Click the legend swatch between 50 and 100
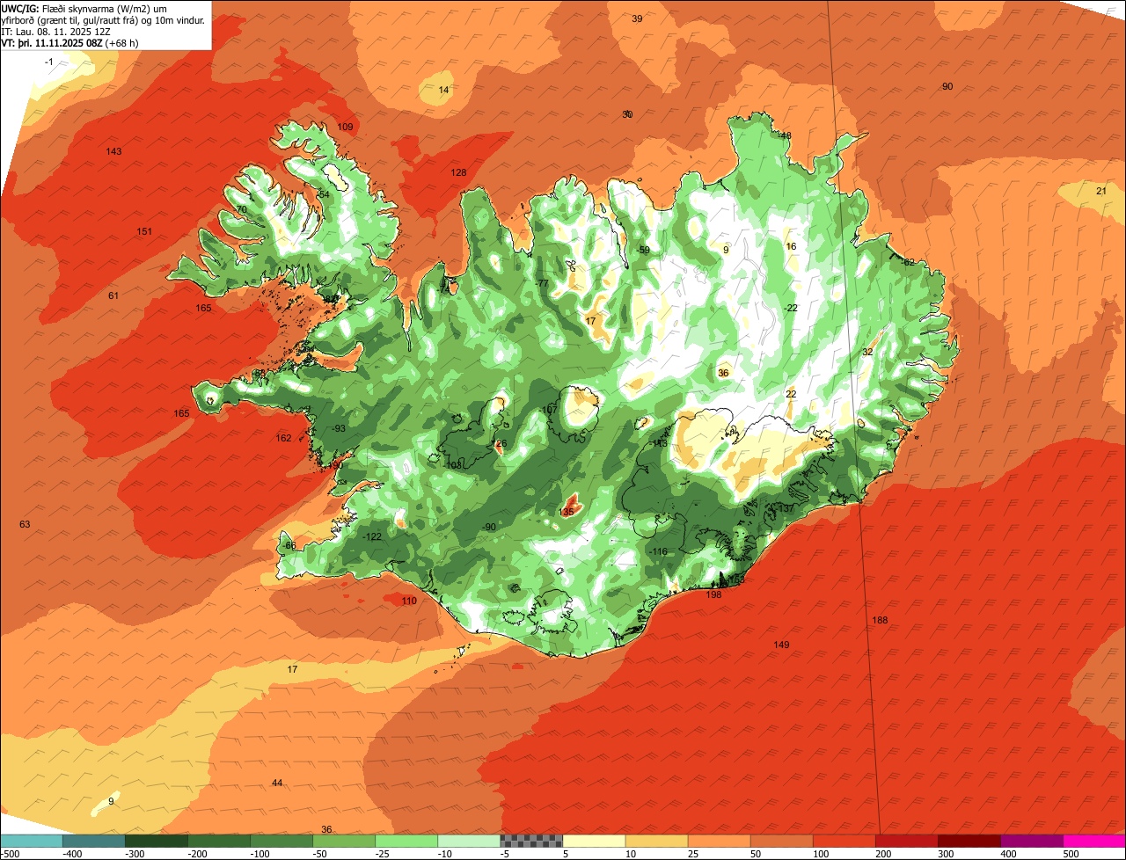Image resolution: width=1126 pixels, height=860 pixels. [x=781, y=841]
